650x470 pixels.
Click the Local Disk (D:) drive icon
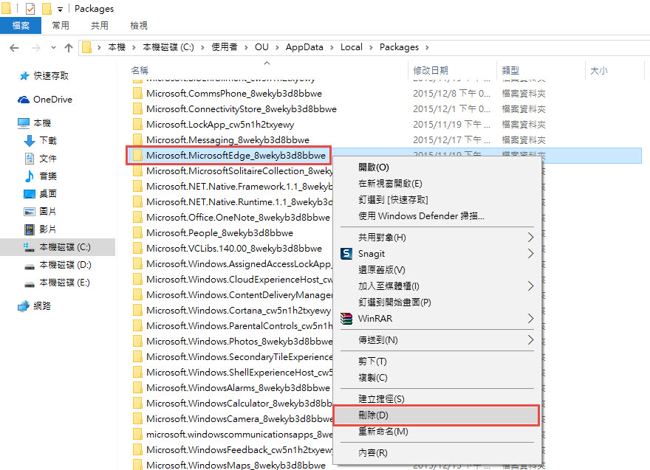(x=30, y=266)
